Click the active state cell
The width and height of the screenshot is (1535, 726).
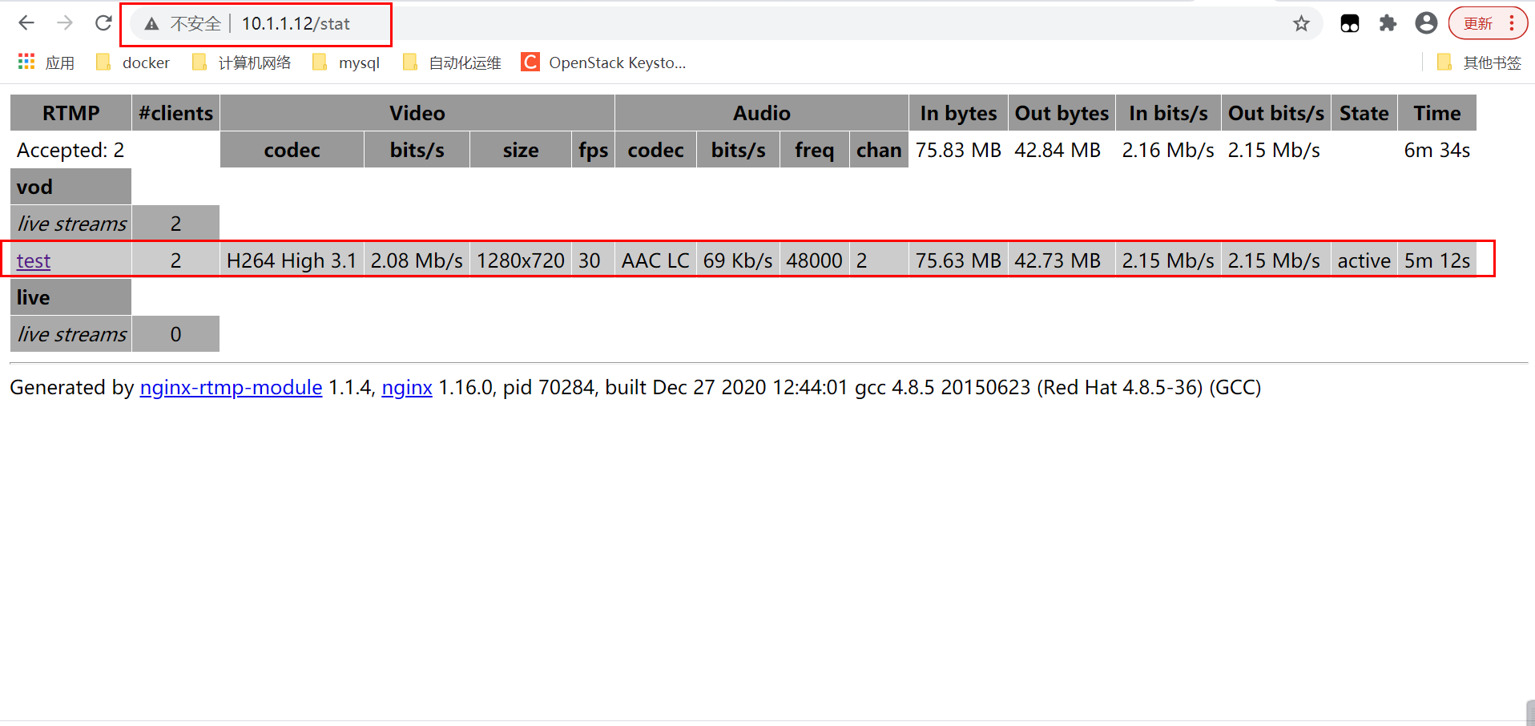[1364, 260]
